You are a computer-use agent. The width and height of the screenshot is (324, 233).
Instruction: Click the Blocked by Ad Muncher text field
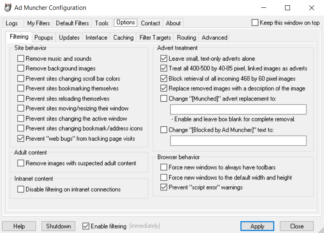[x=238, y=141]
